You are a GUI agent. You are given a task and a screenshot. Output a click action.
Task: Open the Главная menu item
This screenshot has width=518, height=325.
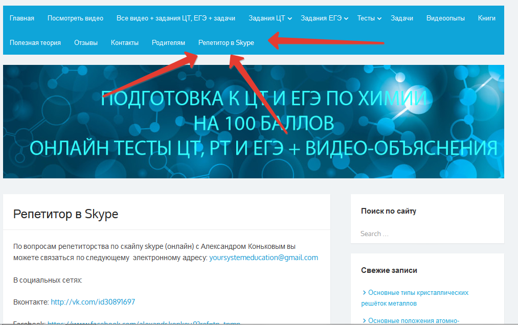(x=22, y=18)
